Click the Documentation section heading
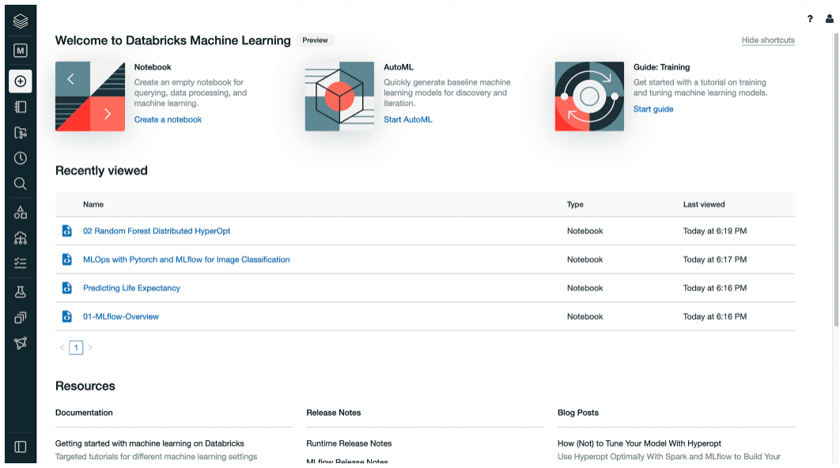The image size is (840, 468). (84, 413)
